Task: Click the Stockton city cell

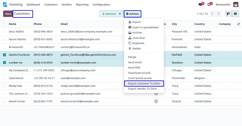Action: [x=177, y=63]
